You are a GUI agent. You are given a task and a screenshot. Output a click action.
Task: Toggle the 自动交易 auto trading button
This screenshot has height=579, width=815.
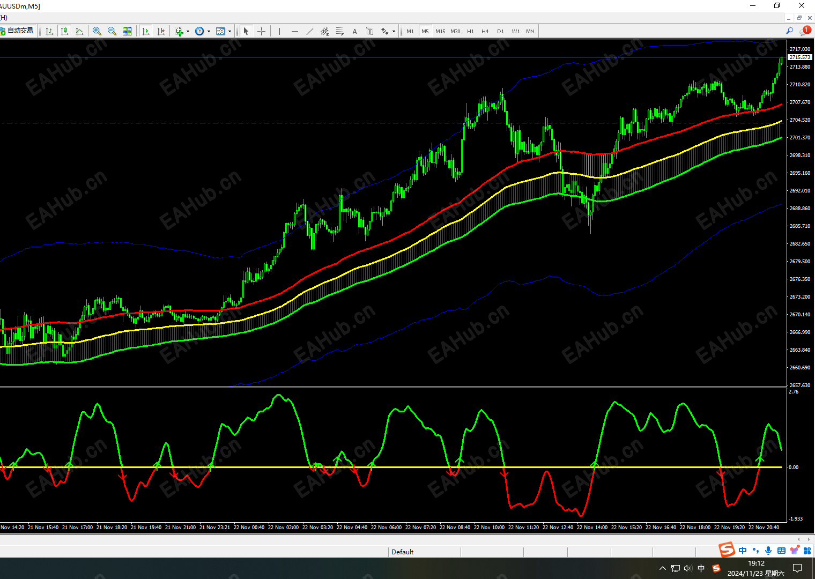(x=17, y=31)
